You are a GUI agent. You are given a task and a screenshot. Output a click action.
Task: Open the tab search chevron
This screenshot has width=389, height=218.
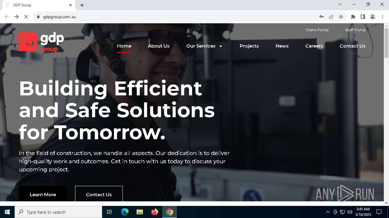point(340,4)
